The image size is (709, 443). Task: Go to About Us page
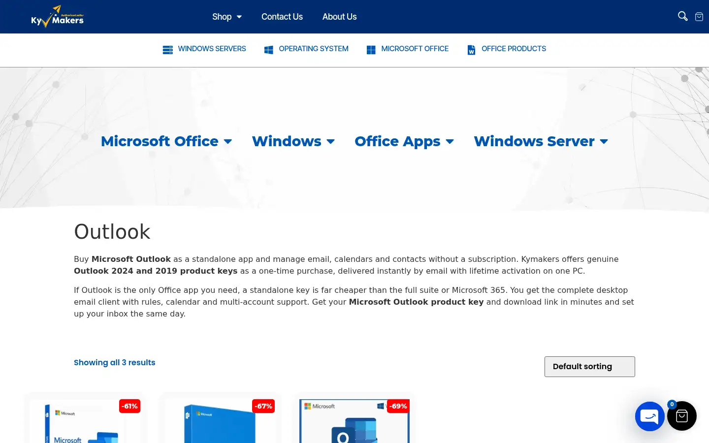point(340,17)
